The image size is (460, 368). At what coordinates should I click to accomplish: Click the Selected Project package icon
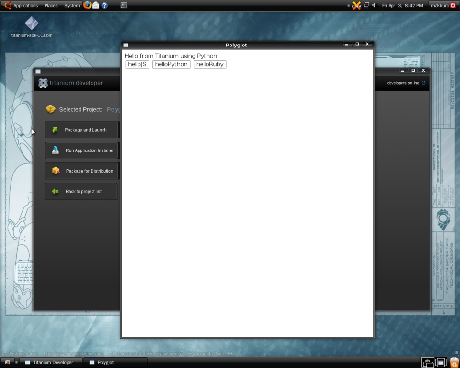point(50,109)
